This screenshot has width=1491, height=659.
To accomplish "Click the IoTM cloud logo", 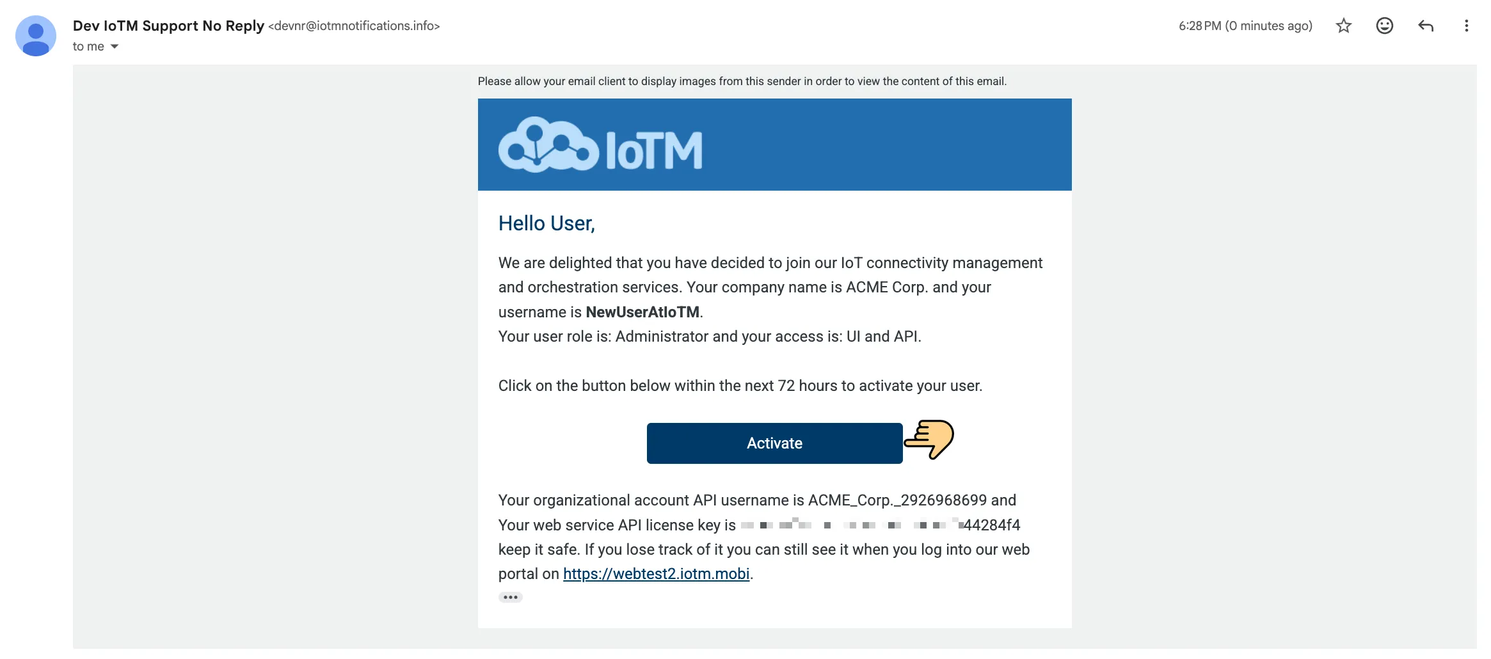I will coord(600,145).
